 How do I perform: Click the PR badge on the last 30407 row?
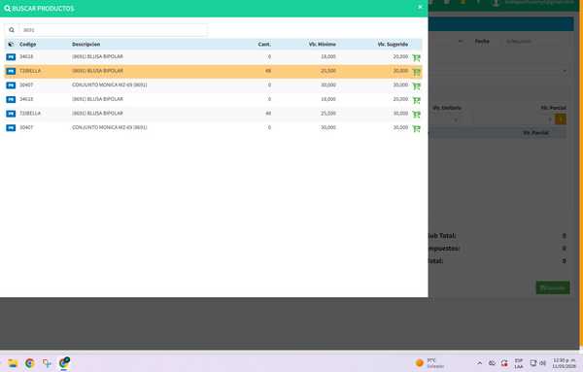coord(11,127)
